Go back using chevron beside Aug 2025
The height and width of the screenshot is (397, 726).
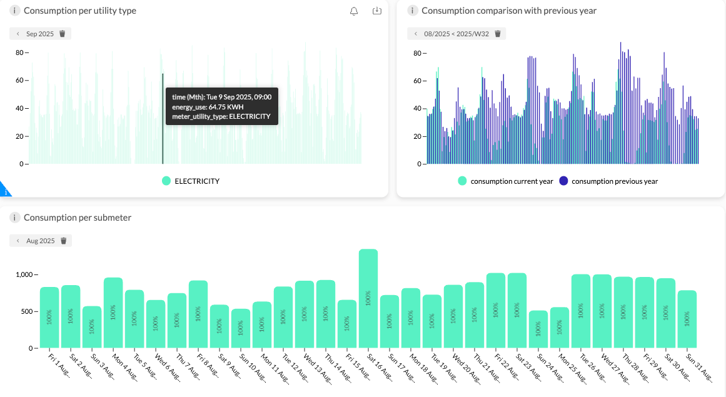18,241
